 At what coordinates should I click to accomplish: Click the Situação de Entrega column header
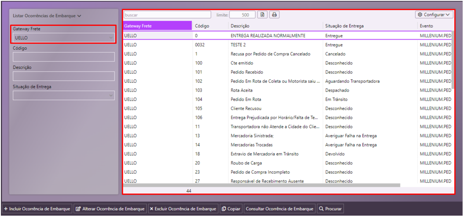point(370,26)
